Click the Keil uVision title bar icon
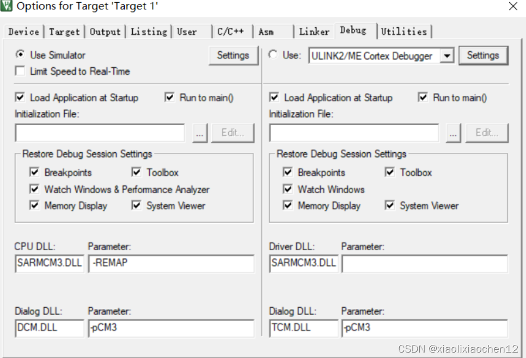This screenshot has width=526, height=358. tap(6, 6)
